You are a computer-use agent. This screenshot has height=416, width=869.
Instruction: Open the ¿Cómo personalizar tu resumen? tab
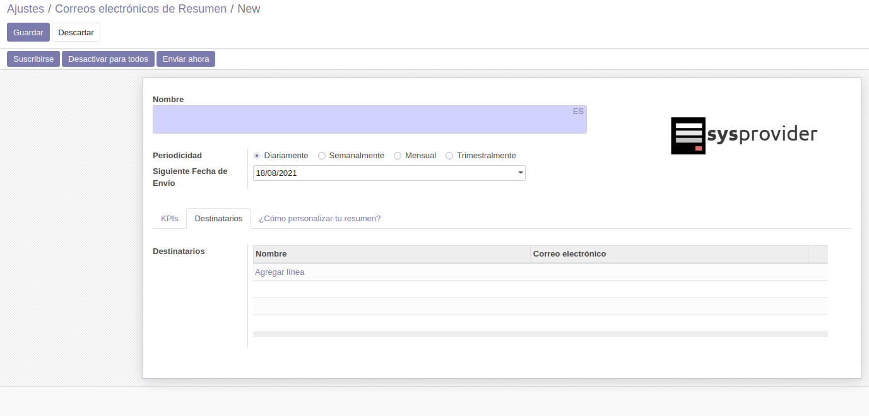pos(319,219)
